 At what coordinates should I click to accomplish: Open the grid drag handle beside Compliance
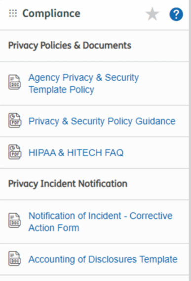point(13,13)
